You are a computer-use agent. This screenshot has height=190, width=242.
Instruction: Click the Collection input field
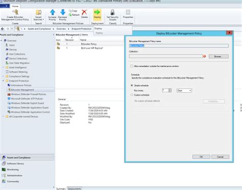tap(166, 56)
